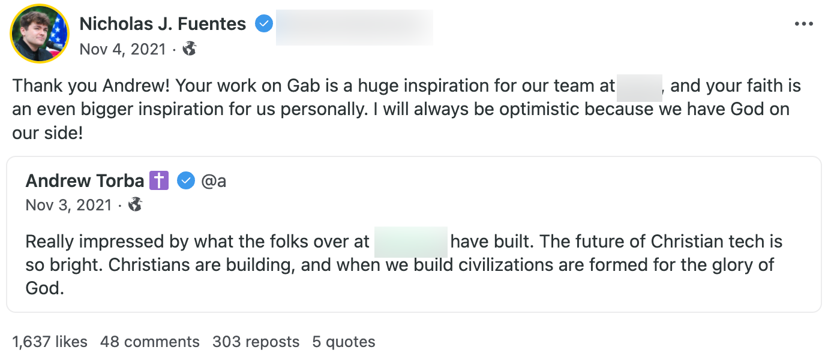Screen dimensions: 828x362
Task: Click the @a username handle
Action: tap(214, 180)
